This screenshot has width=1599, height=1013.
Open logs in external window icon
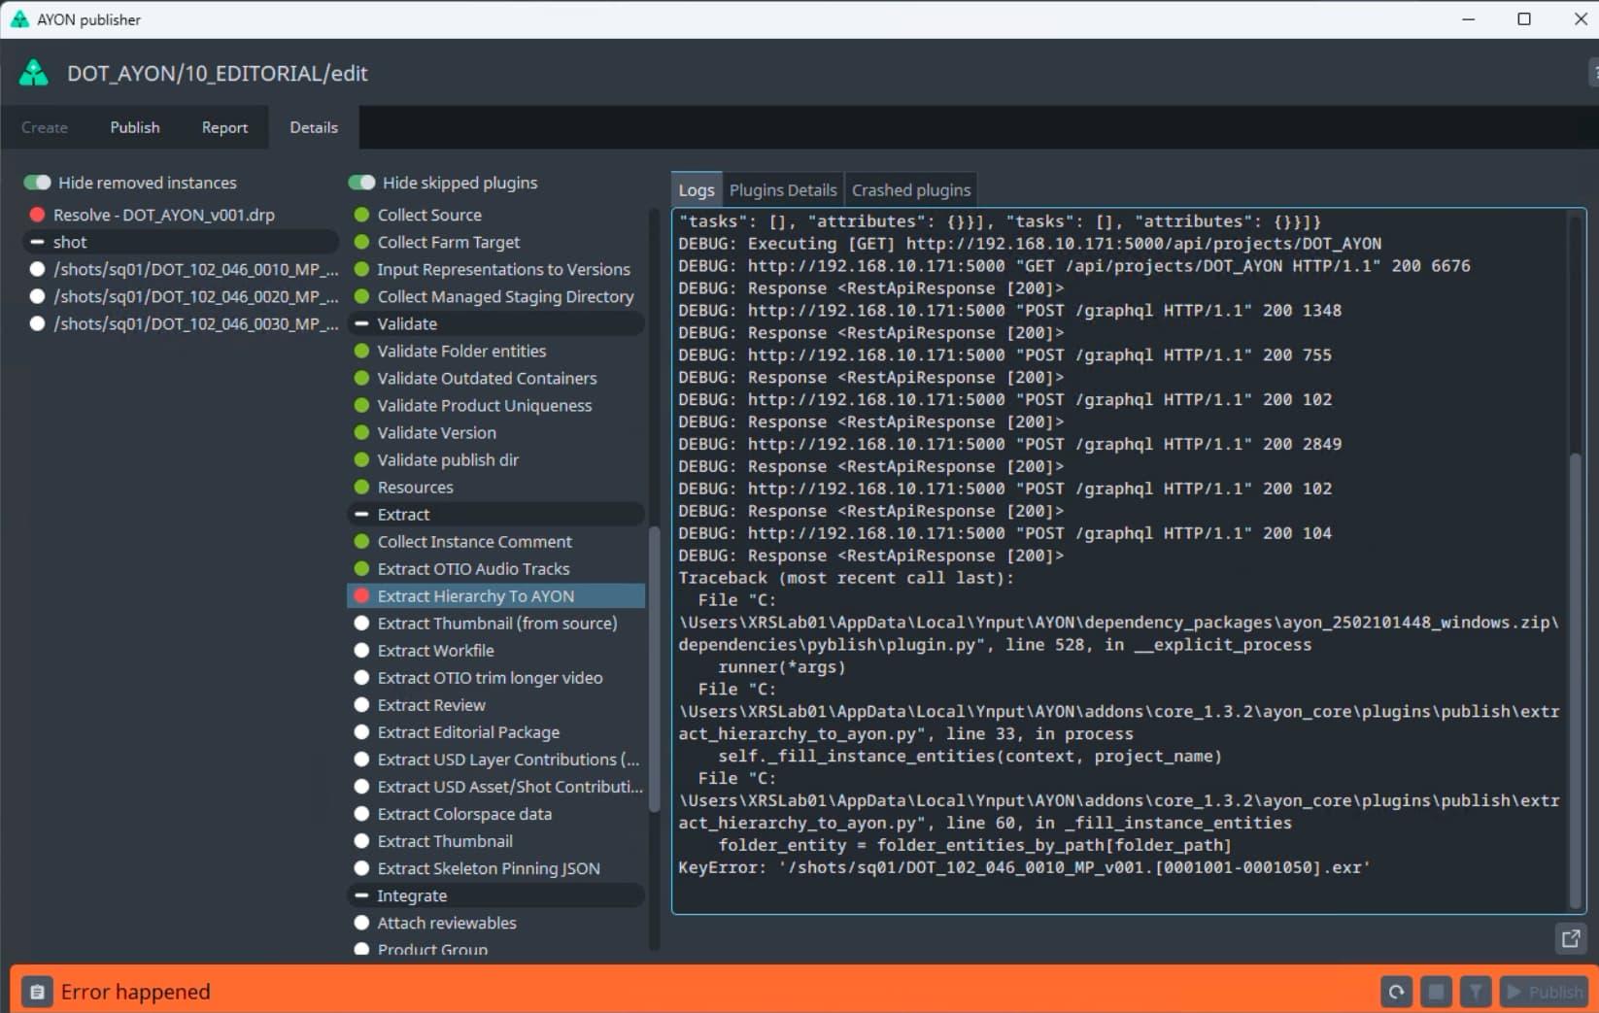(x=1570, y=938)
